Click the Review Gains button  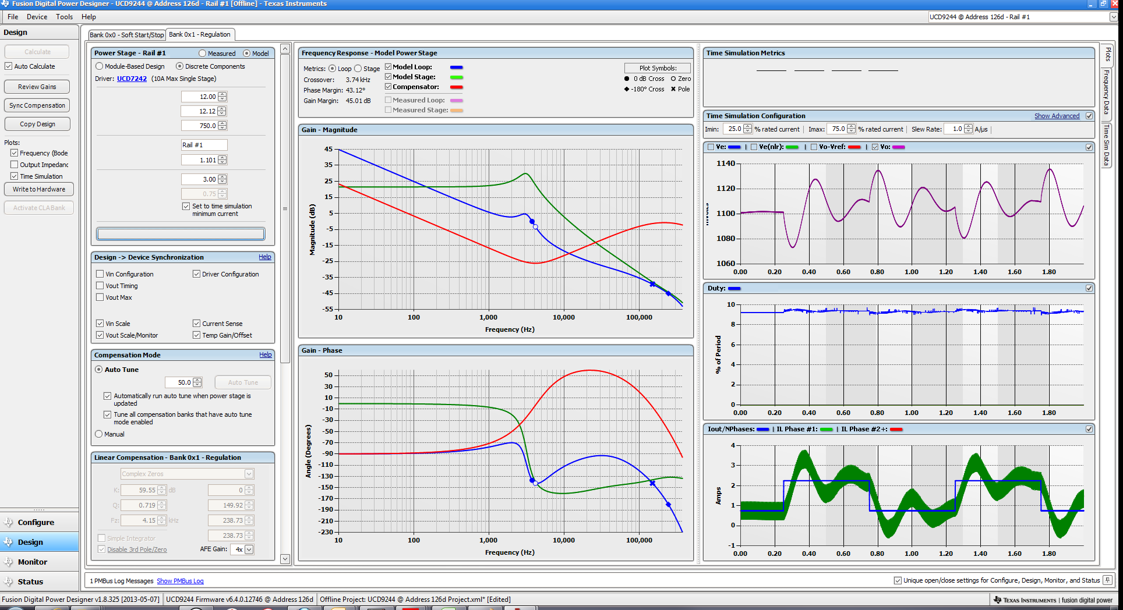[x=37, y=87]
